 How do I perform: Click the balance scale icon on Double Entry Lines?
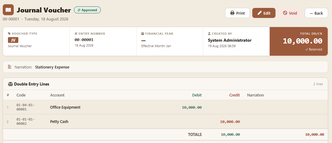click(10, 84)
